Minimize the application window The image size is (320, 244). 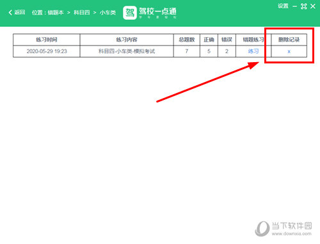coord(294,6)
